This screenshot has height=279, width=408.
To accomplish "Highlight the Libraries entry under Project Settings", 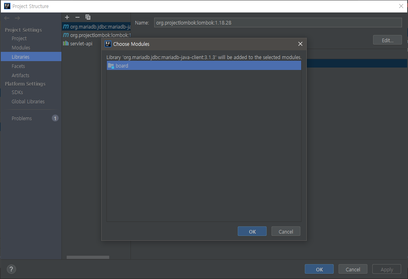I will click(21, 56).
